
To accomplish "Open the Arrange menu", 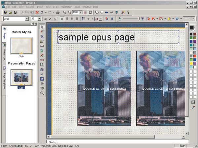I will point(30,7).
